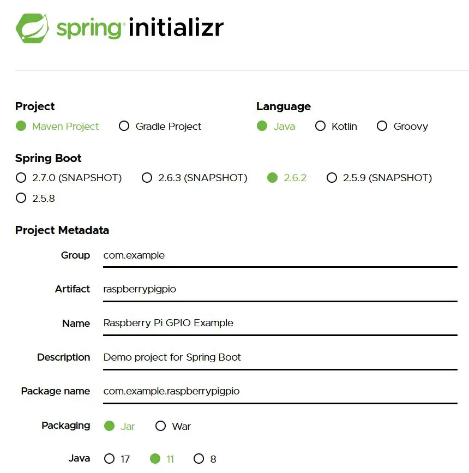Viewport: 469px width, 473px height.
Task: Select War packaging option
Action: pyautogui.click(x=160, y=426)
